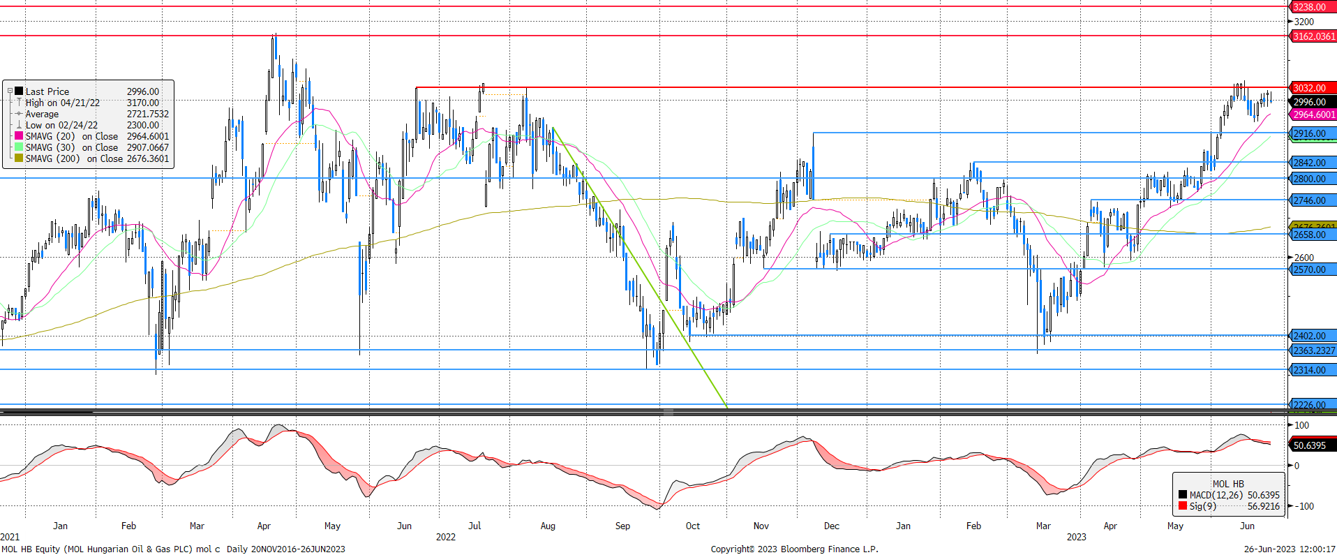Screen dimensions: 1337x555
Task: Click the 2023 year label on time axis
Action: 1076,537
